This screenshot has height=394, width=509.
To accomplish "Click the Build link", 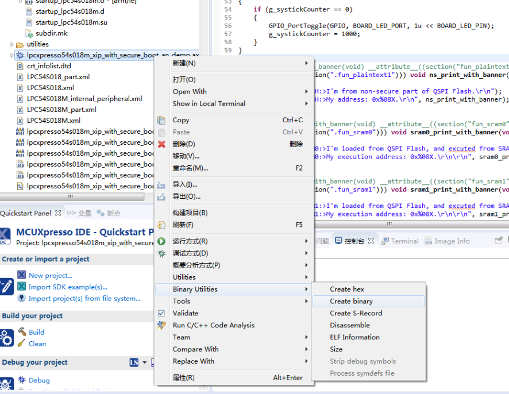I will 36,332.
